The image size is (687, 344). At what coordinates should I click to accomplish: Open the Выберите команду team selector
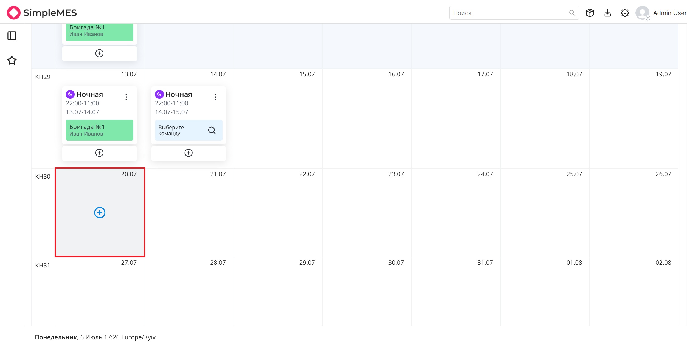click(188, 130)
